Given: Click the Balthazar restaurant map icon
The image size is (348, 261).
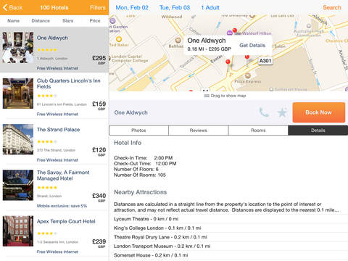Looking at the screenshot, I should coord(178,40).
